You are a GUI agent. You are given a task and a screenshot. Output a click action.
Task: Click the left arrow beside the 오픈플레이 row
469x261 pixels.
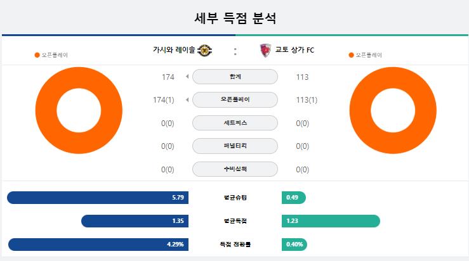187,99
